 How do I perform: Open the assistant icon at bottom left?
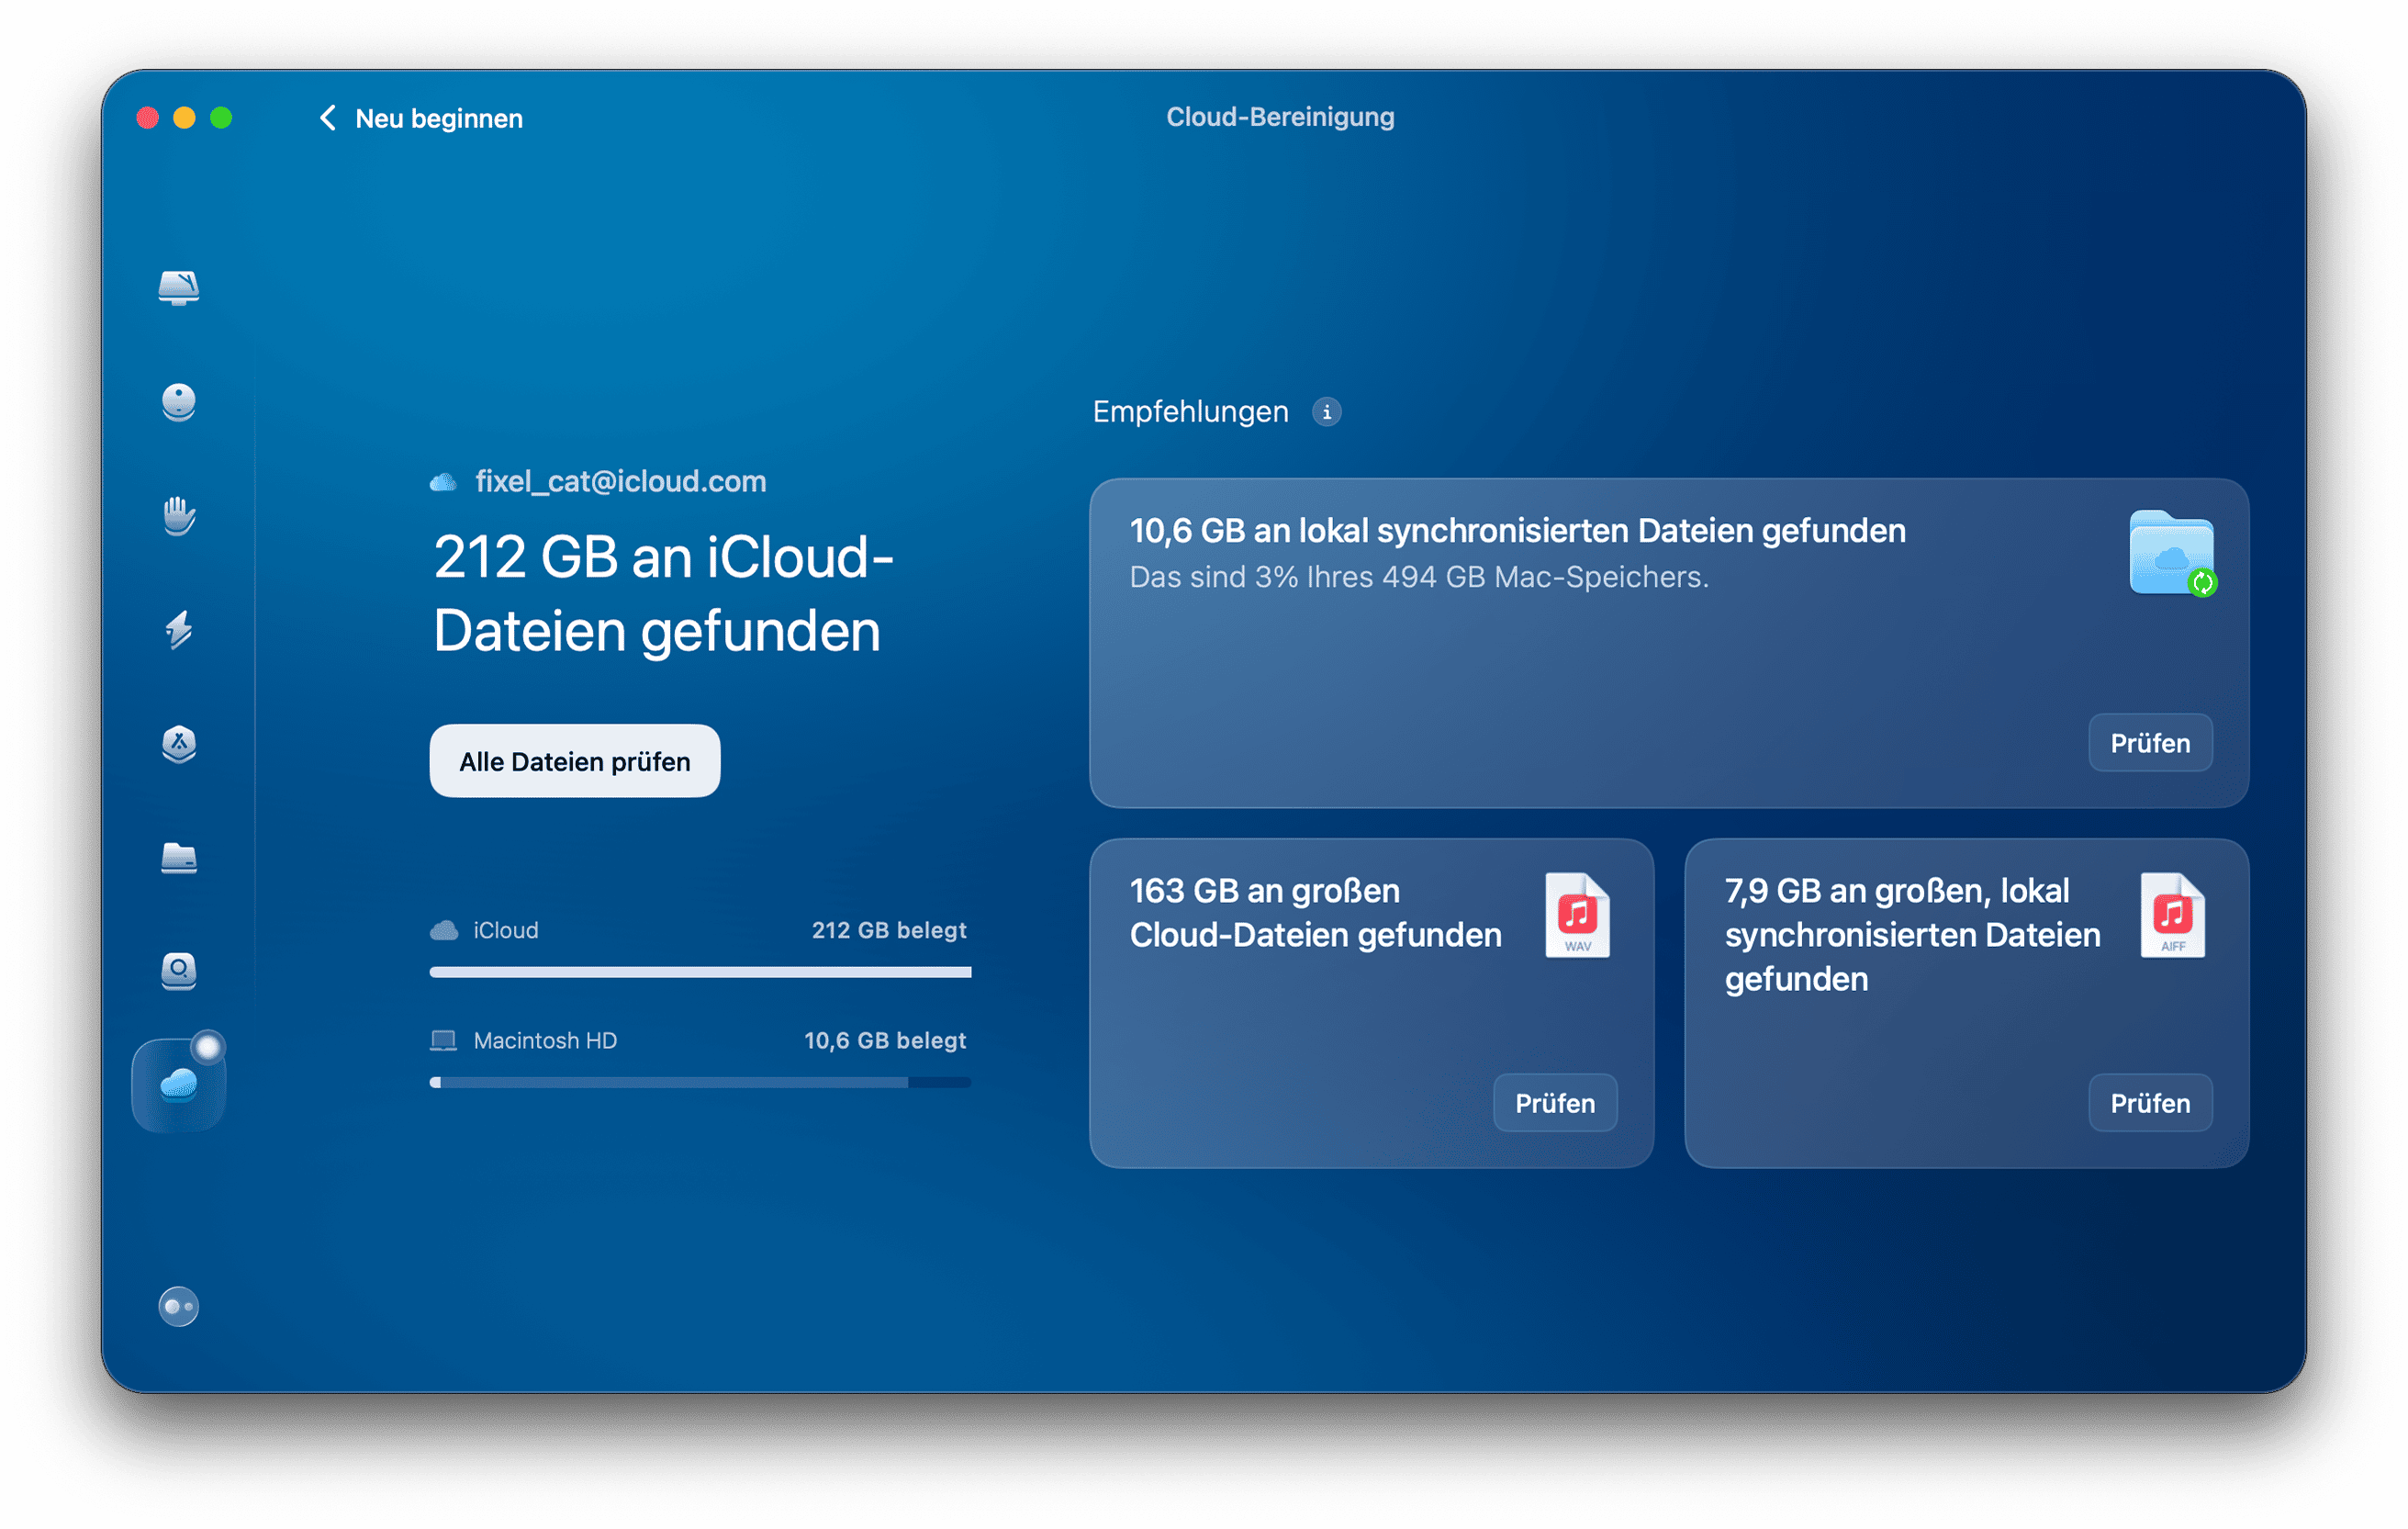click(x=178, y=1306)
